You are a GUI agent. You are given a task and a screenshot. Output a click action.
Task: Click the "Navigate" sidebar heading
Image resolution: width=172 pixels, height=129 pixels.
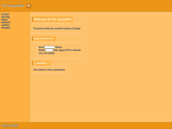[5, 14]
